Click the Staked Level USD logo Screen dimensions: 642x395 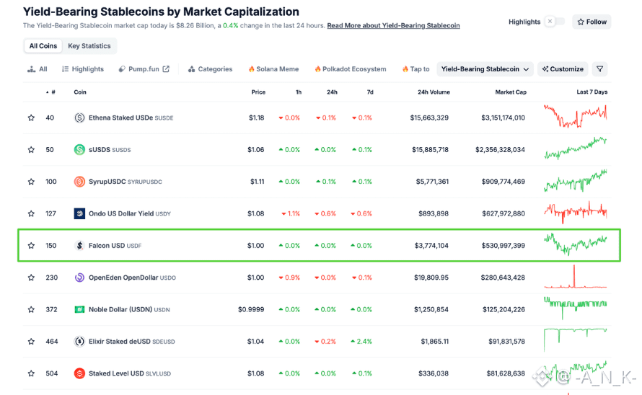(x=79, y=373)
